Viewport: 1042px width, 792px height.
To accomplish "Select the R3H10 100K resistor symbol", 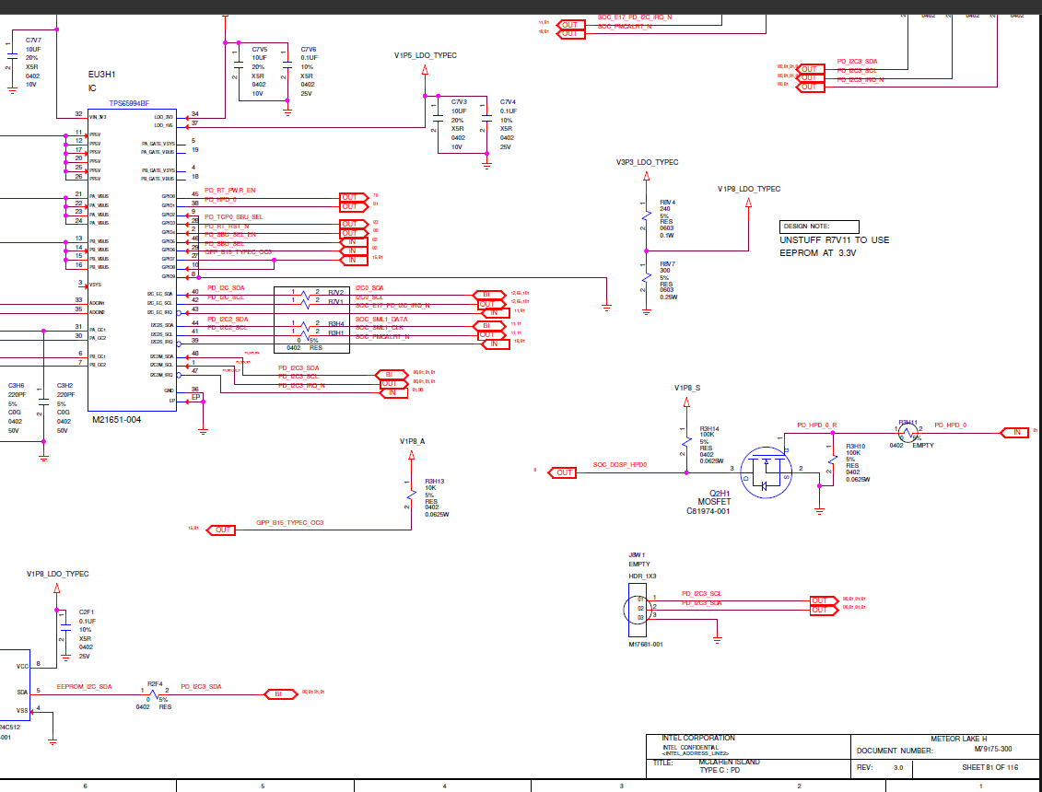I will click(832, 460).
